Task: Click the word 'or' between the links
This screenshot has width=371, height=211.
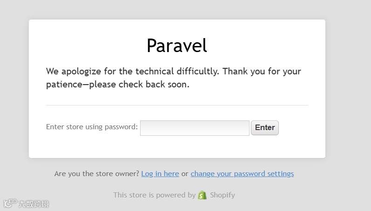Action: coord(185,174)
